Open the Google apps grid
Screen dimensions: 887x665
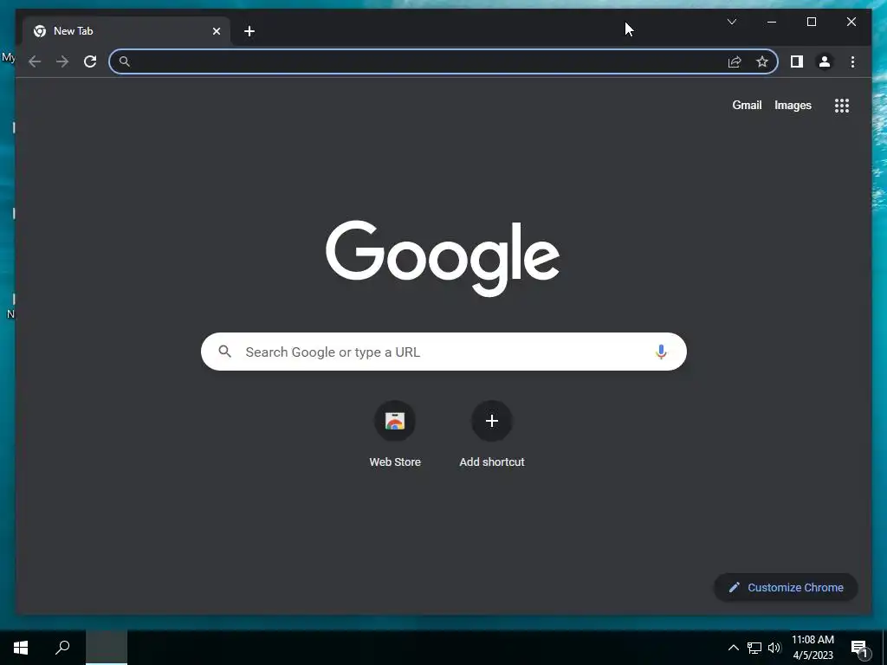[842, 105]
